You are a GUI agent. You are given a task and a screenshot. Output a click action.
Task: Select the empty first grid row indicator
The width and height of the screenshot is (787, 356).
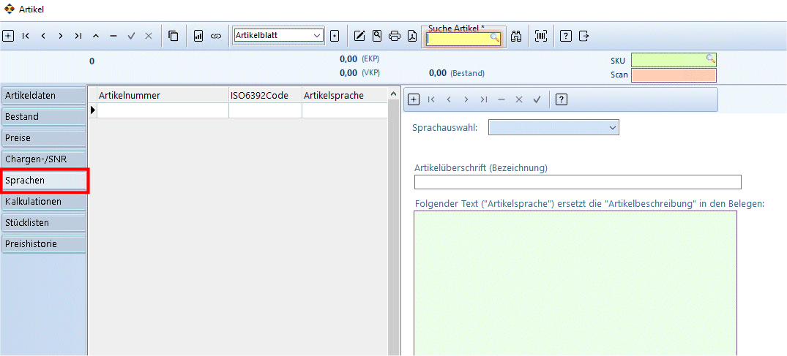pos(92,110)
